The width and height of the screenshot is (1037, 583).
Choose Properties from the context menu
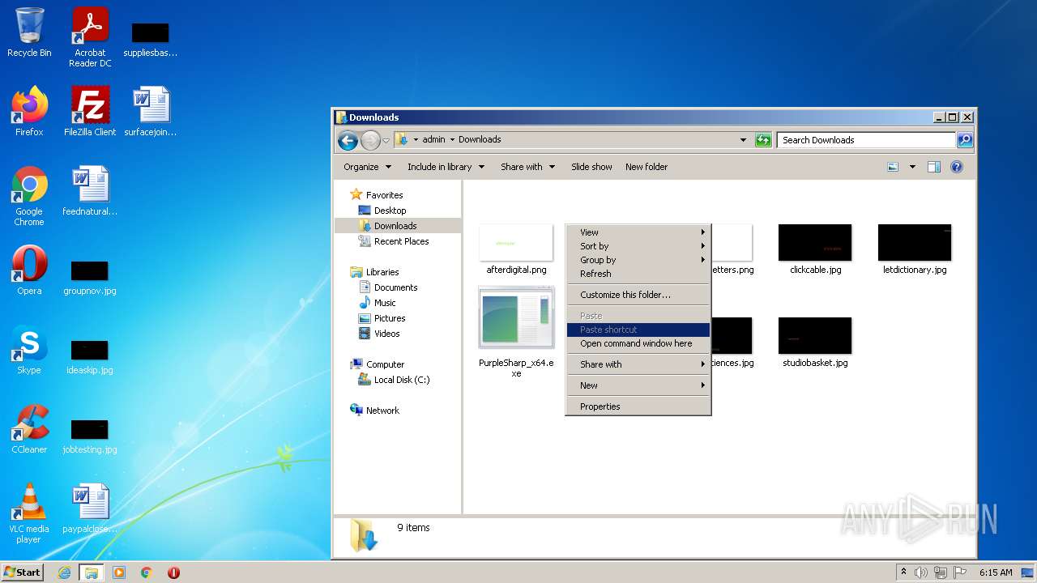[638, 406]
